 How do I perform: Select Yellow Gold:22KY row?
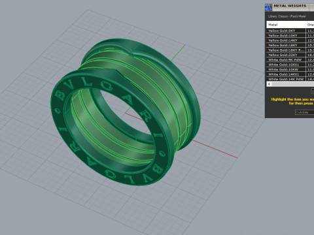[x=290, y=55]
